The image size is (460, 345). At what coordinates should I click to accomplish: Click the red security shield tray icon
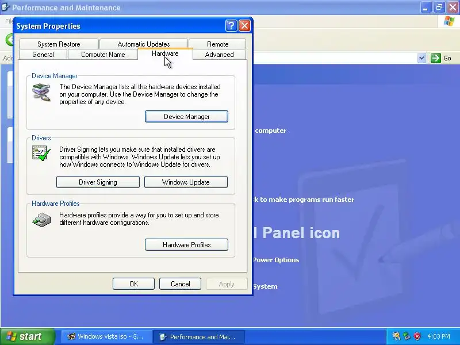pos(417,336)
